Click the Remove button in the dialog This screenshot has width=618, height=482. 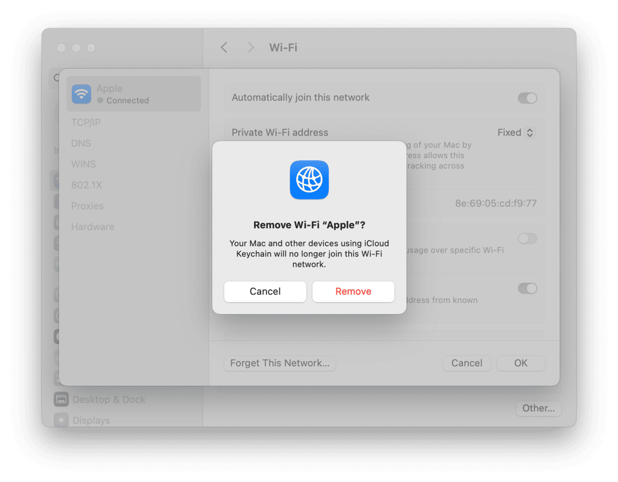353,292
